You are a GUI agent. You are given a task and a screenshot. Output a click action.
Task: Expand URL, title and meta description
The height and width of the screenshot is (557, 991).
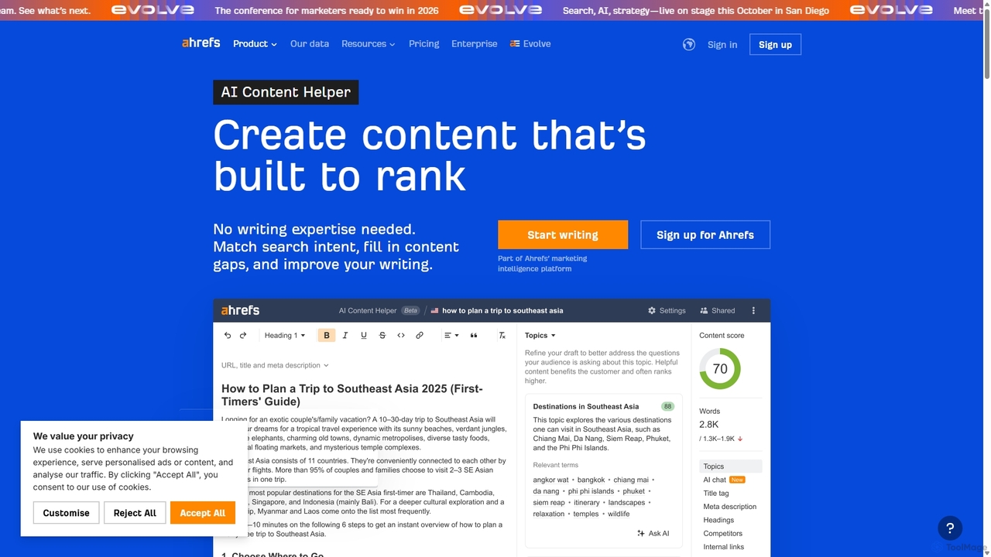tap(275, 365)
